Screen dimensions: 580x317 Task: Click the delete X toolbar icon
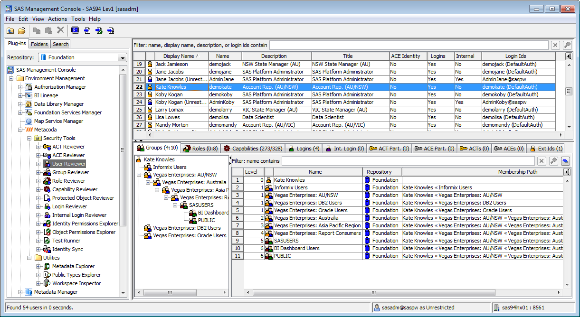60,30
